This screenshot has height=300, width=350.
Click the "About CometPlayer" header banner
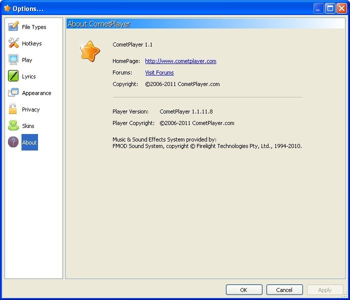pyautogui.click(x=205, y=23)
